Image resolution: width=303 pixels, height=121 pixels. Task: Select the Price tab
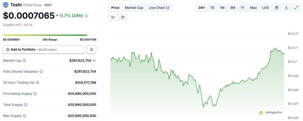click(x=115, y=8)
